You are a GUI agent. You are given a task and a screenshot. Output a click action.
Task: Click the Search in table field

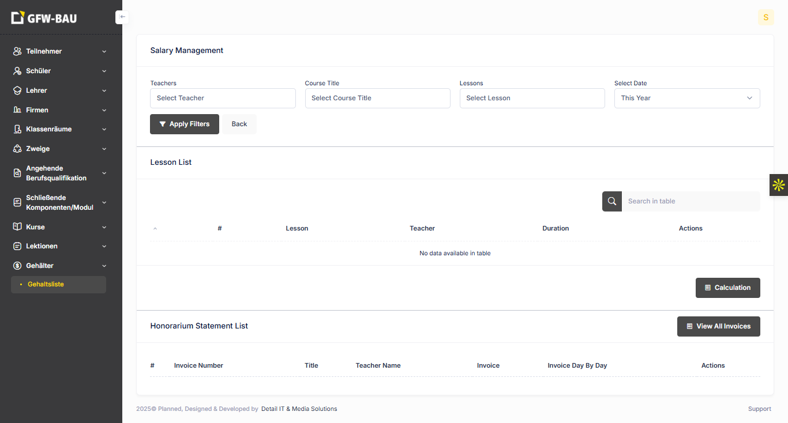click(x=690, y=201)
